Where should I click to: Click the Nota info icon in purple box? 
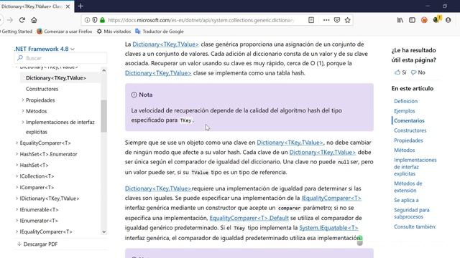[x=134, y=95]
